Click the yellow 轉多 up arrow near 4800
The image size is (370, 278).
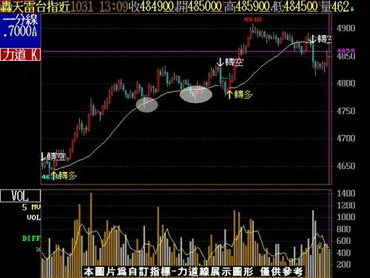click(229, 94)
